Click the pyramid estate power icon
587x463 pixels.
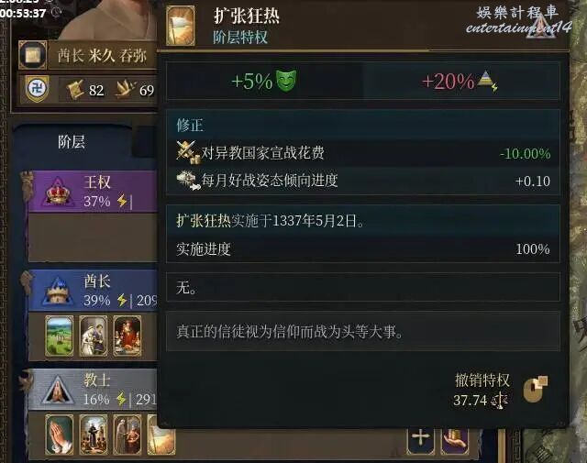click(x=487, y=81)
